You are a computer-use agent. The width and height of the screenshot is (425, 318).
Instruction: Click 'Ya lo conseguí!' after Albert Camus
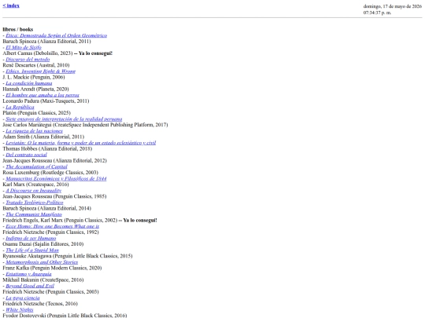tap(95, 53)
